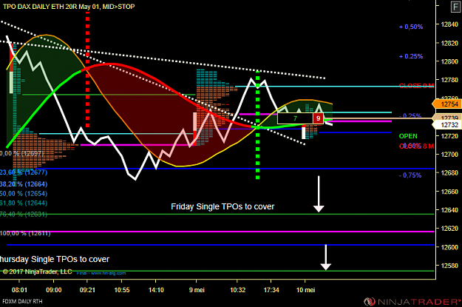Click the 12580 price axis label
This screenshot has width=462, height=307.
click(x=449, y=266)
